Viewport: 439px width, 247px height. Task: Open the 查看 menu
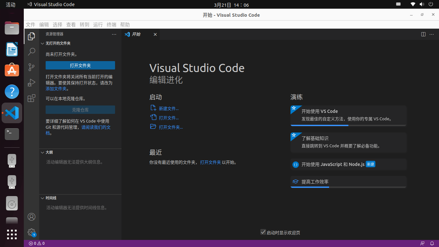point(71,25)
